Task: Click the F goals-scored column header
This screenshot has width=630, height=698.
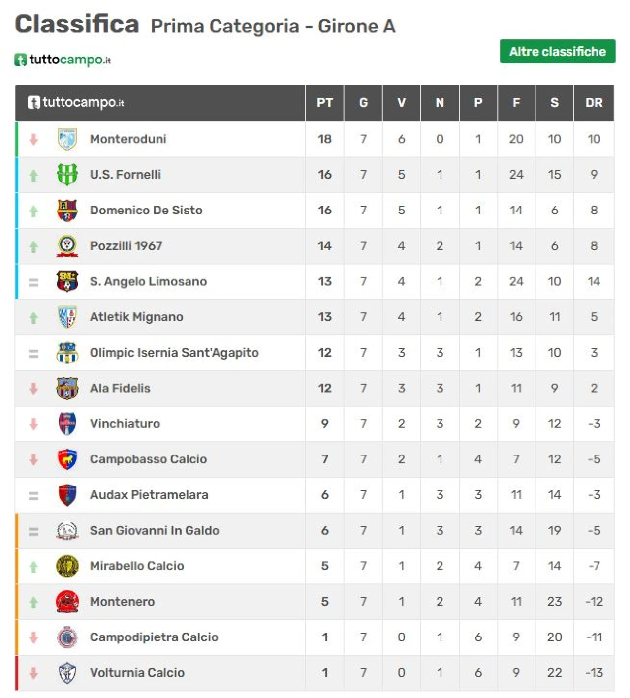Action: coord(516,103)
